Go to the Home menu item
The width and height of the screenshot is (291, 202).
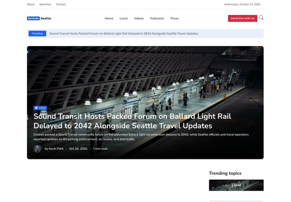(109, 18)
